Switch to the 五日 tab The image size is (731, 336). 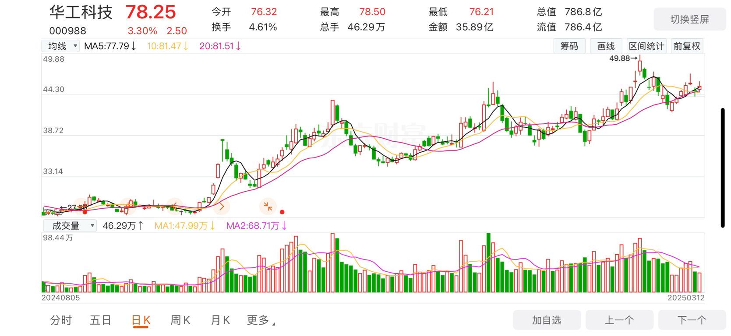pos(101,320)
